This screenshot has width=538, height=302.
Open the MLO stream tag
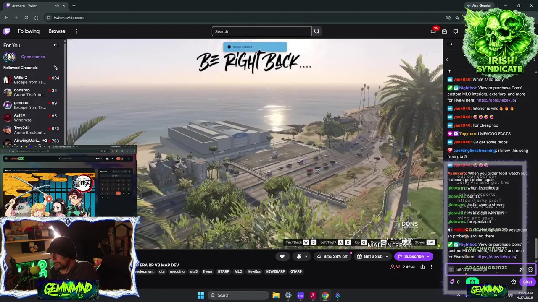coord(238,271)
